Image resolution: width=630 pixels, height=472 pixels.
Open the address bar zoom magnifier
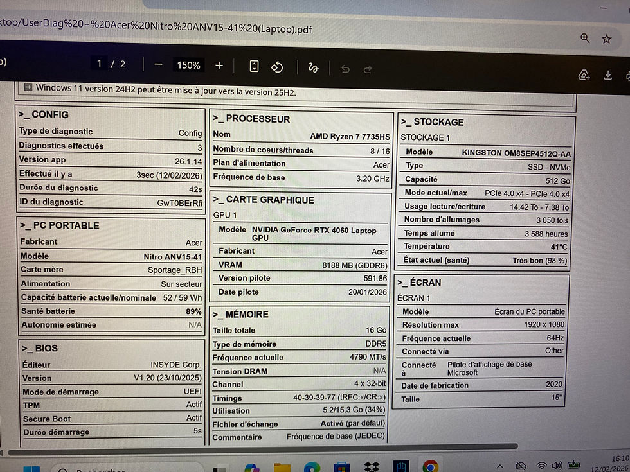(585, 38)
